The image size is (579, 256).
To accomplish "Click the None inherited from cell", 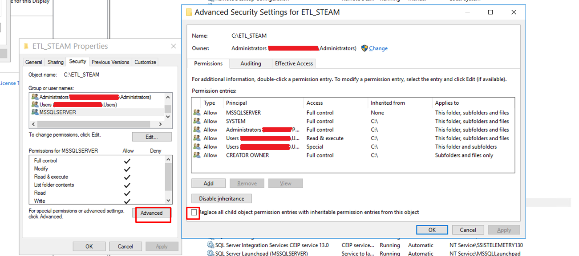I will pyautogui.click(x=377, y=113).
